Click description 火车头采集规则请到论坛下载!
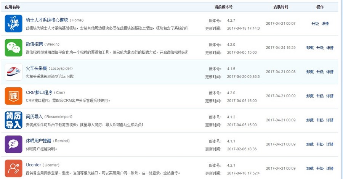 [50, 76]
